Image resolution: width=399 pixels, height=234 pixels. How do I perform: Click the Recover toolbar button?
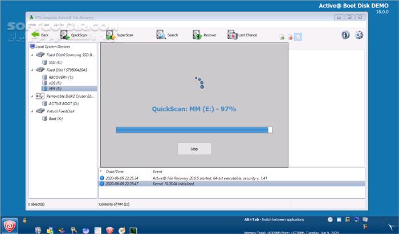tap(204, 35)
